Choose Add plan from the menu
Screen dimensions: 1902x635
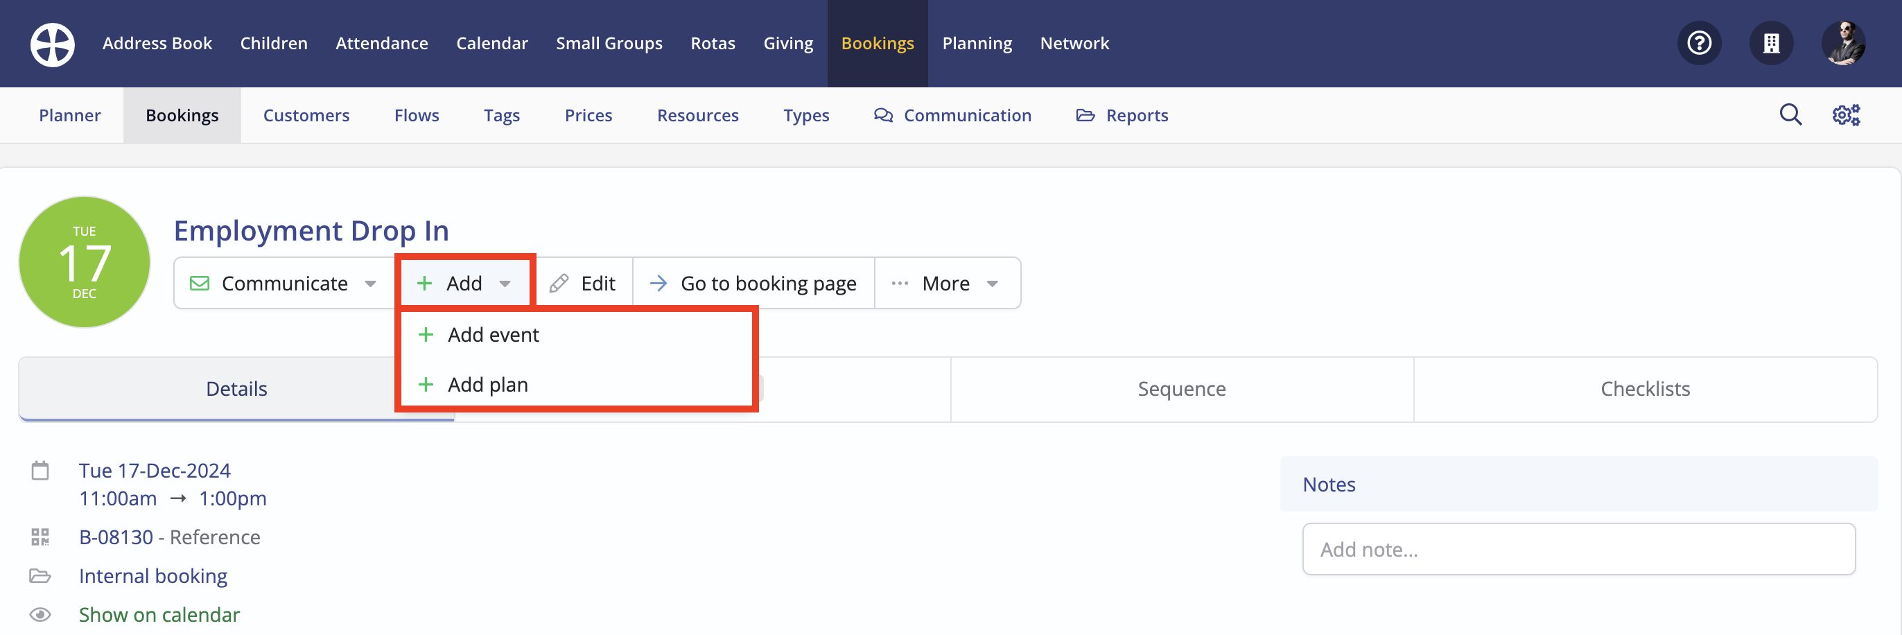pos(576,385)
